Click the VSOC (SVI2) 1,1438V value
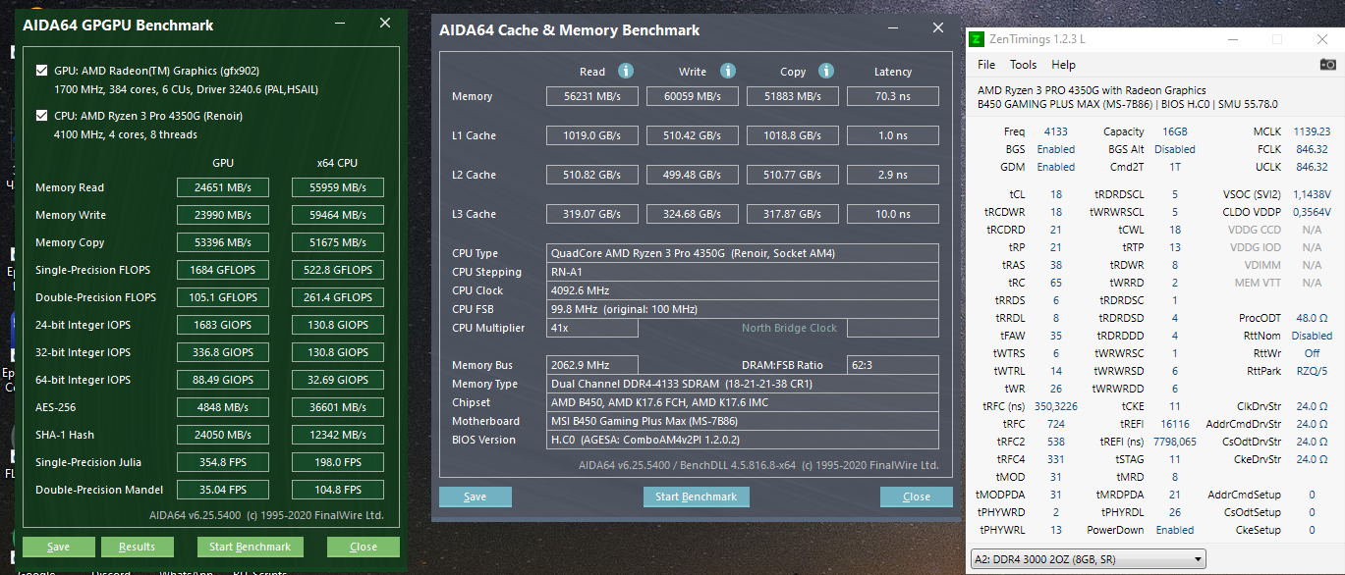 click(1312, 194)
